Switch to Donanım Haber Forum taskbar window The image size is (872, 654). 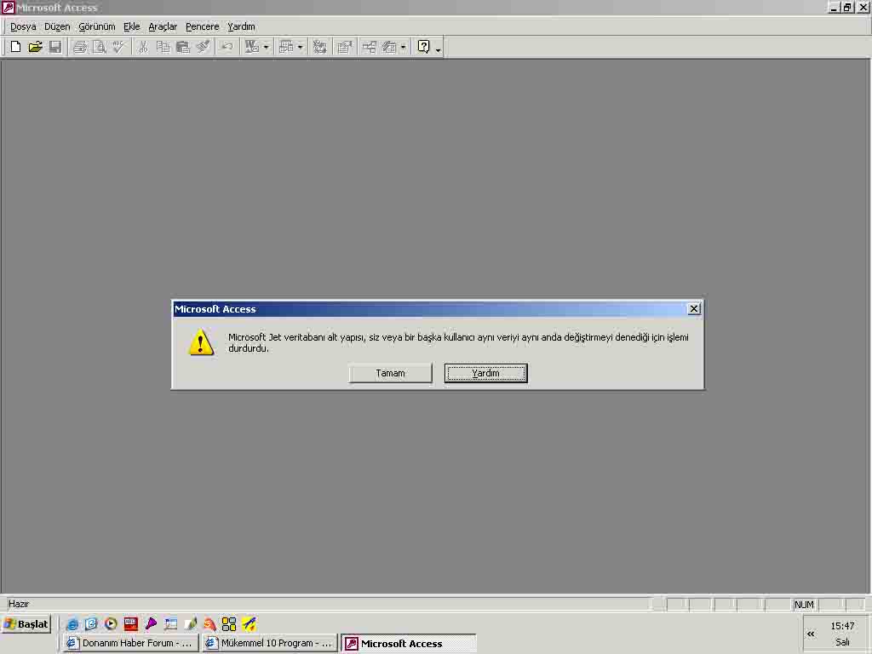click(130, 644)
